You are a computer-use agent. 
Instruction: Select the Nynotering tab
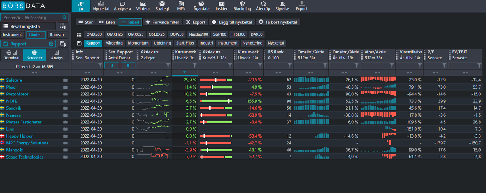point(253,43)
